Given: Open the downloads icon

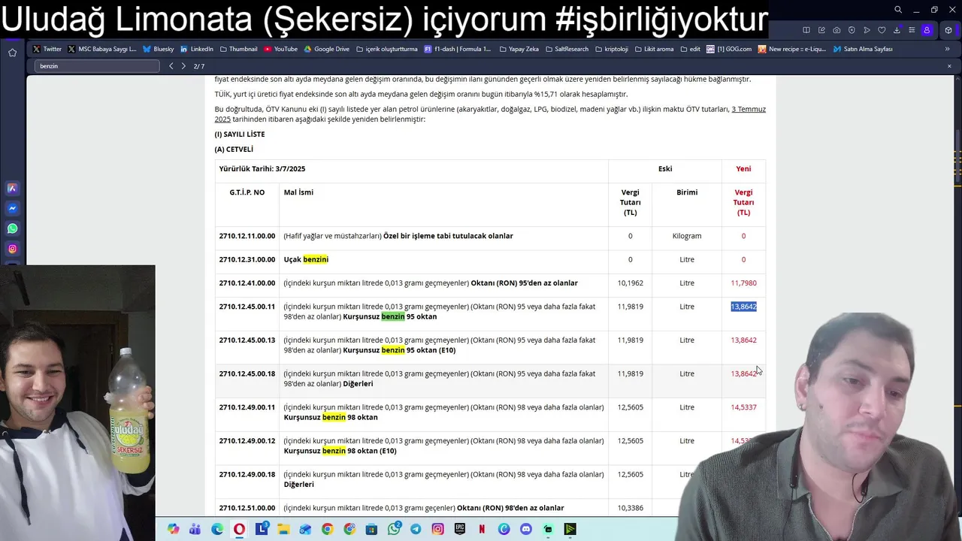Looking at the screenshot, I should 897,30.
